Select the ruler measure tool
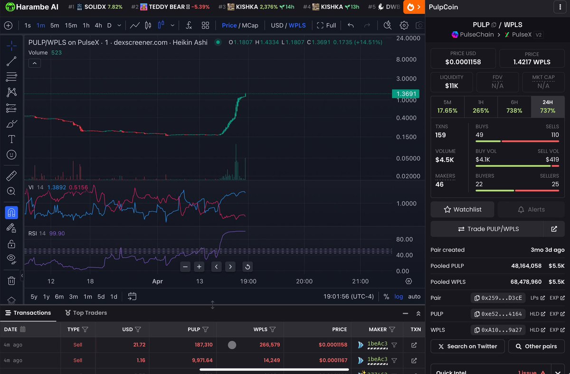The width and height of the screenshot is (570, 374). point(12,176)
